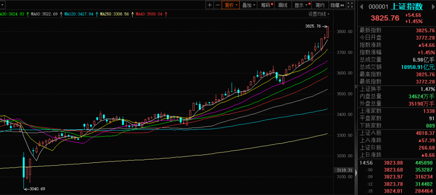436x195 pixels.
Task: Enter fullscreen chart view icon
Action: (x=350, y=5)
